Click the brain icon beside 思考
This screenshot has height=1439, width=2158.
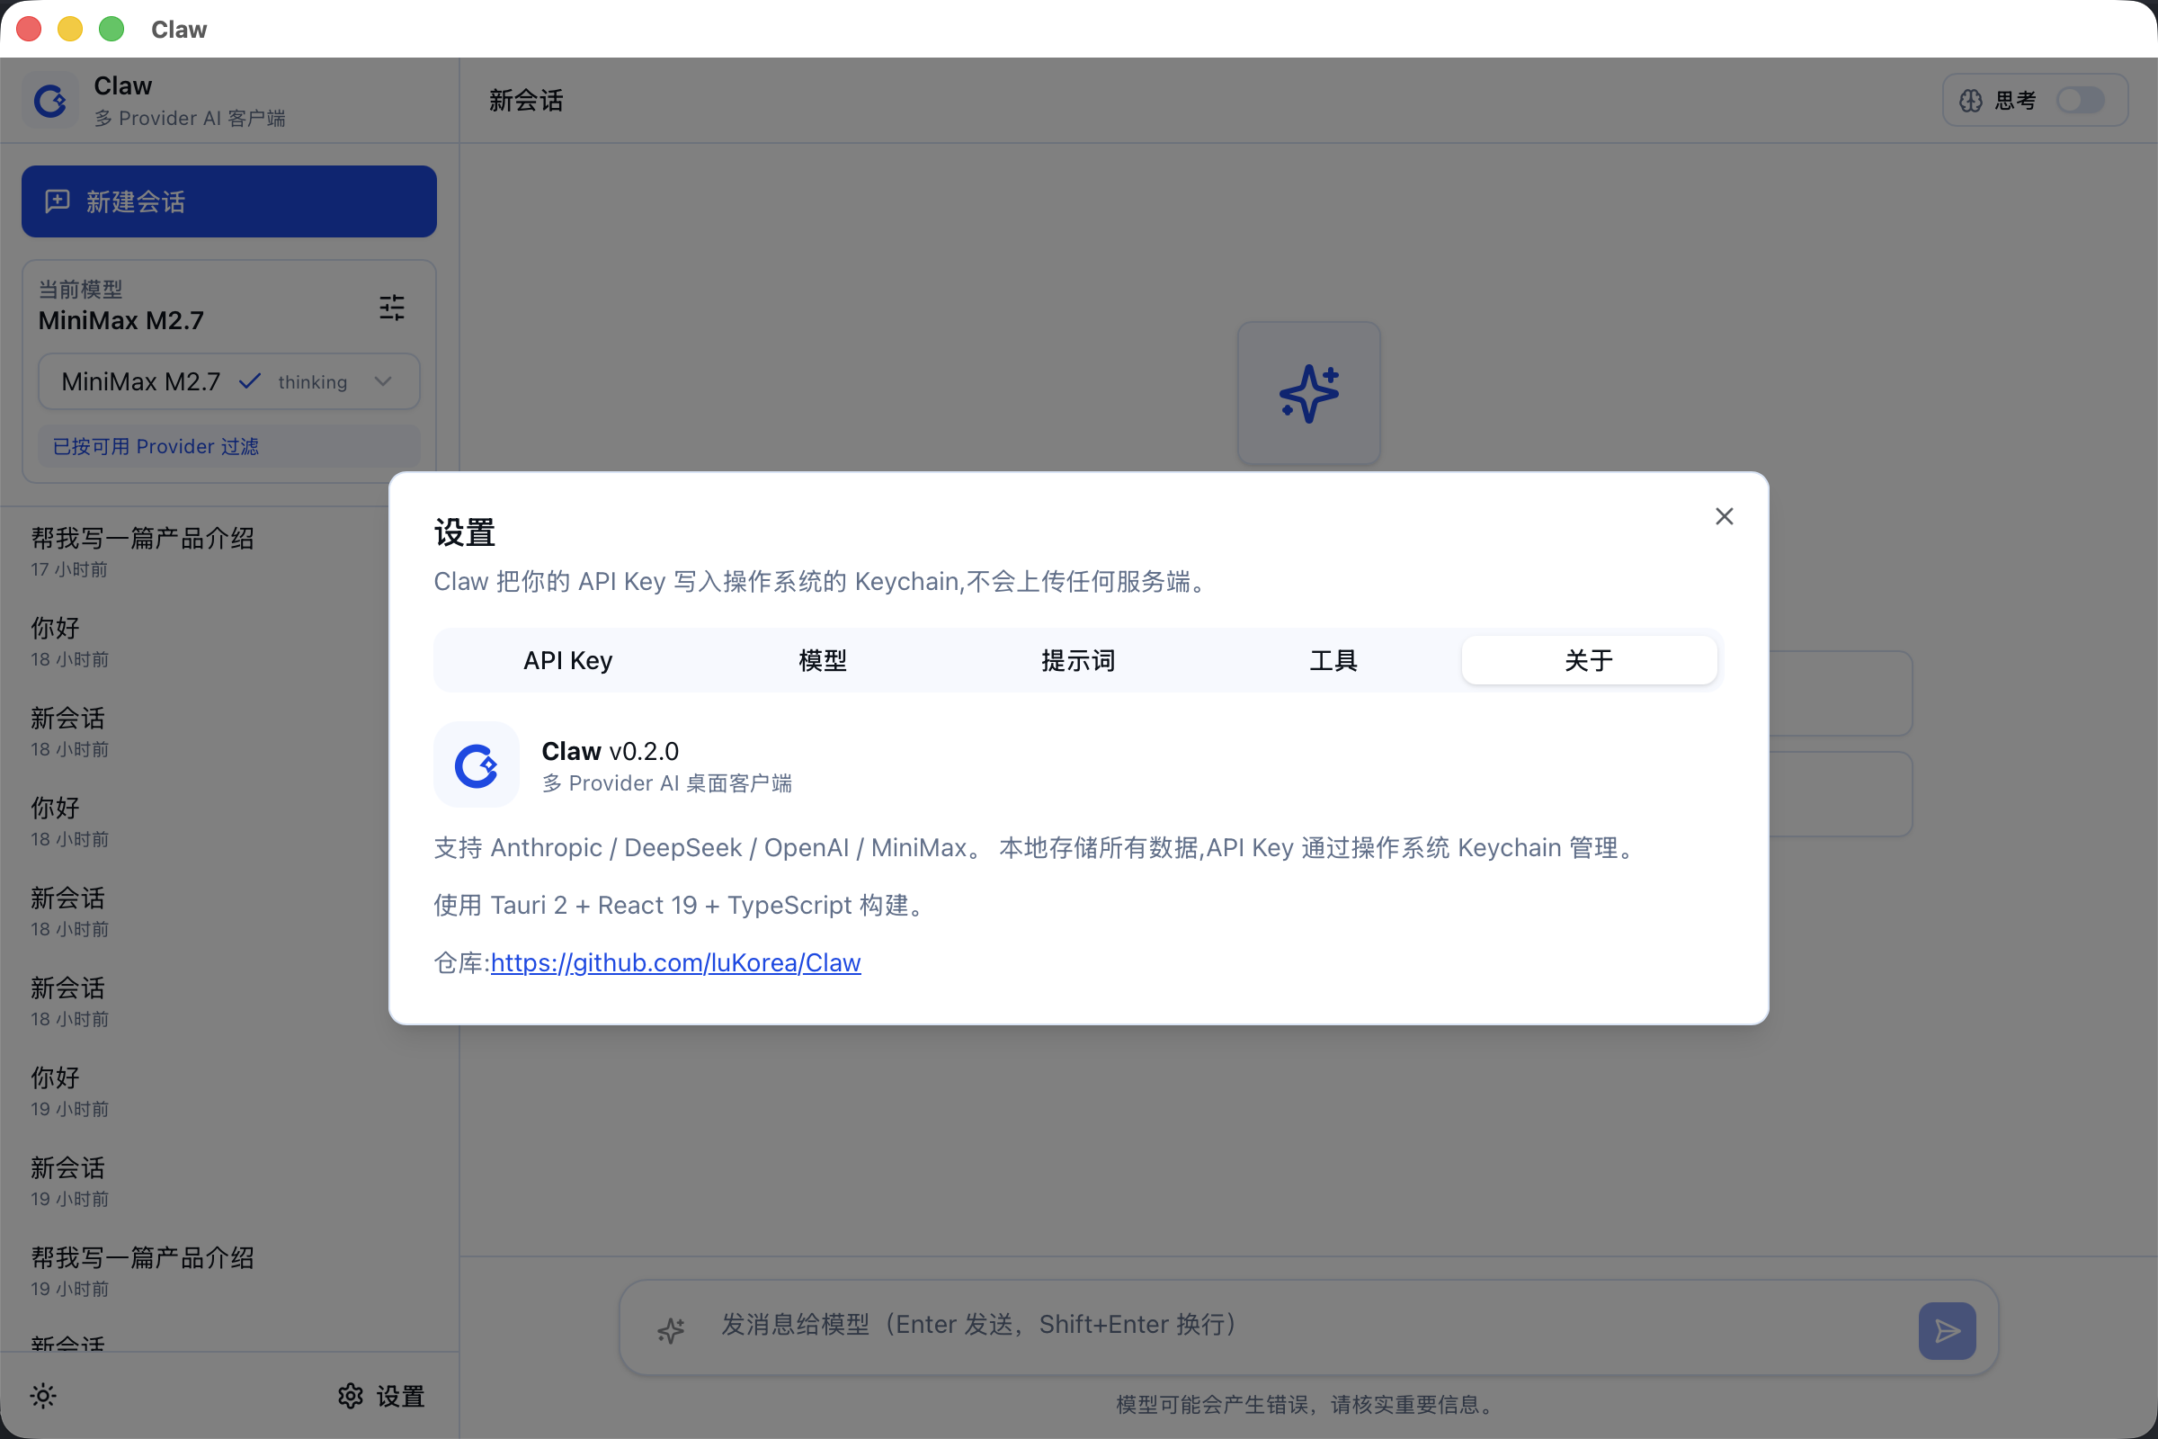[x=1971, y=100]
